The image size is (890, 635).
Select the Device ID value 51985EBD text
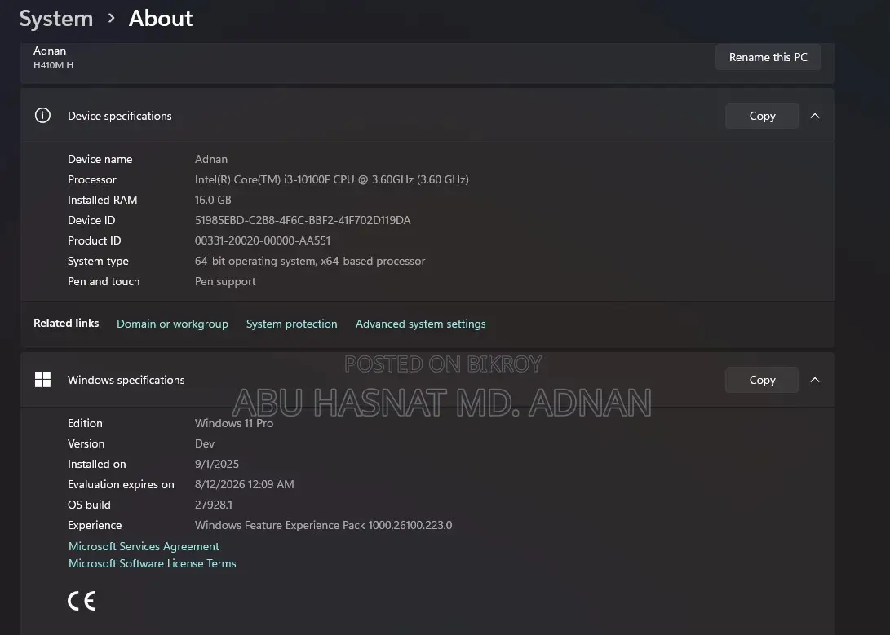coord(303,221)
